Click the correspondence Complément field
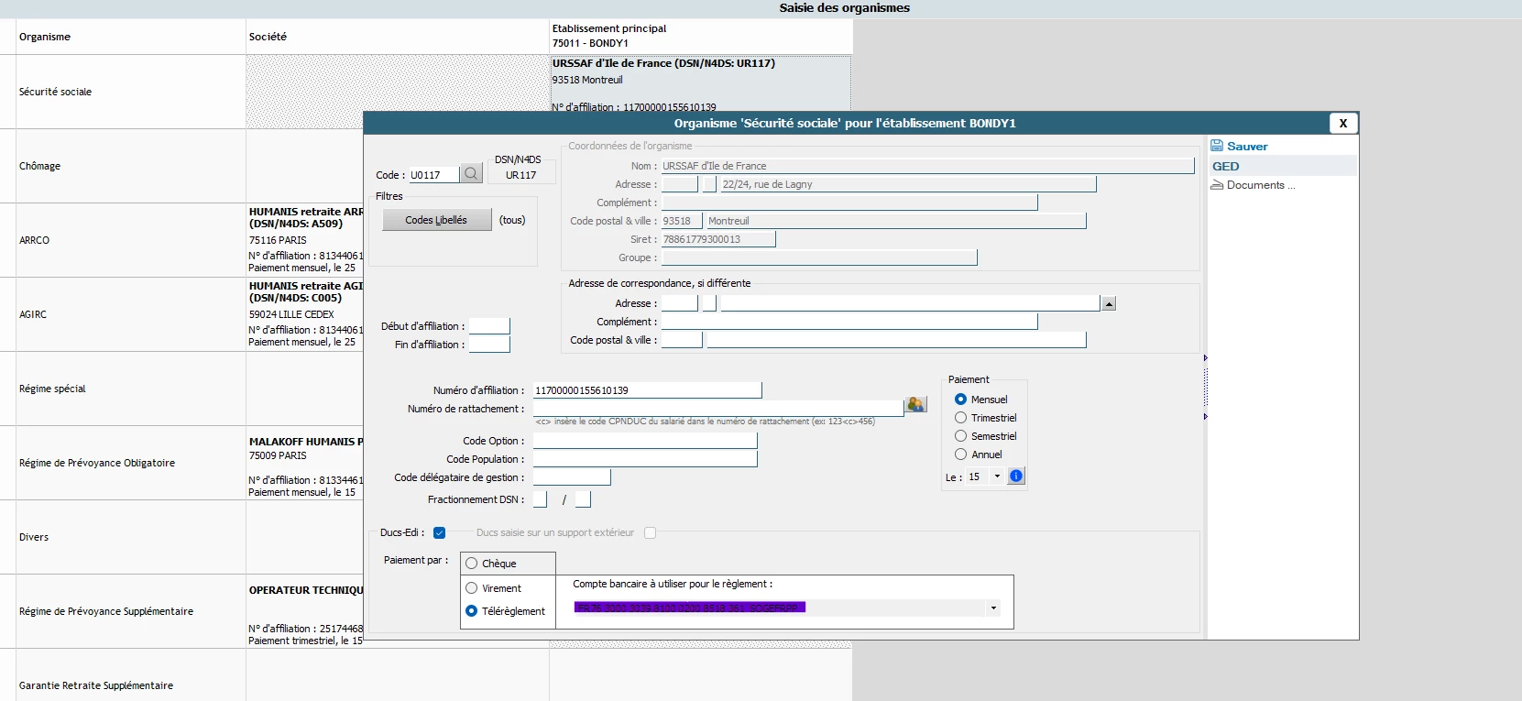Screen dimensions: 1522x701 [x=849, y=322]
